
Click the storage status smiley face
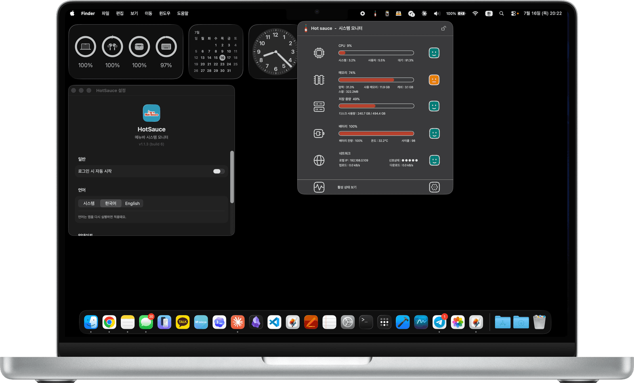click(434, 106)
